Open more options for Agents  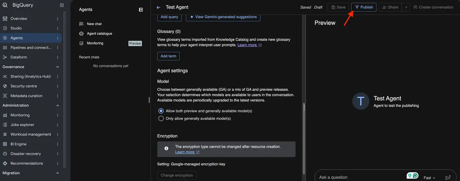click(x=58, y=38)
